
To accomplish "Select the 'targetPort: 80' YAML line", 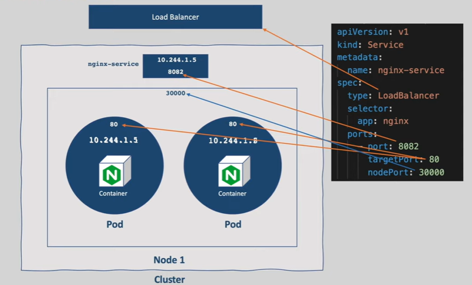I will (403, 159).
